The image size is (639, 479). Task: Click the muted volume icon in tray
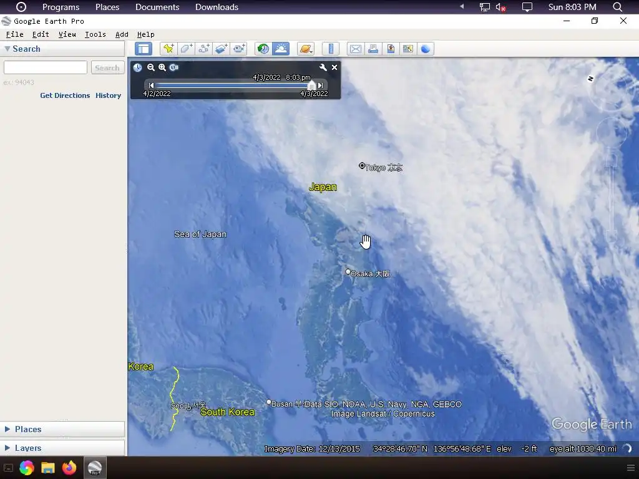pyautogui.click(x=501, y=7)
